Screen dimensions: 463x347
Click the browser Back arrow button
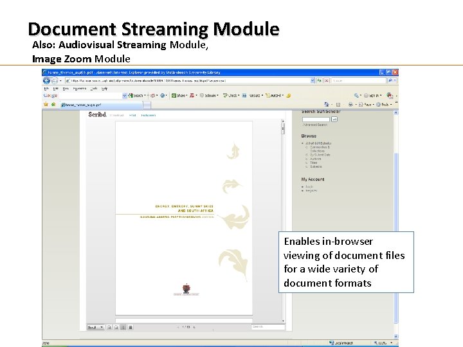pyautogui.click(x=46, y=80)
